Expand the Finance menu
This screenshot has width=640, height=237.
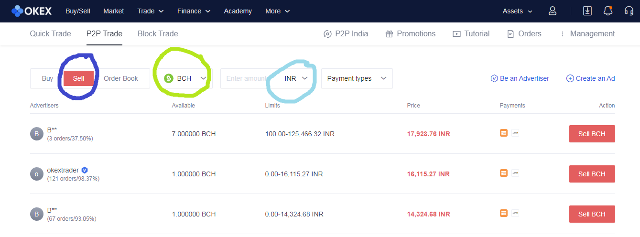tap(193, 11)
